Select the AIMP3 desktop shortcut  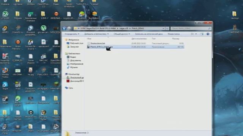tap(5, 29)
